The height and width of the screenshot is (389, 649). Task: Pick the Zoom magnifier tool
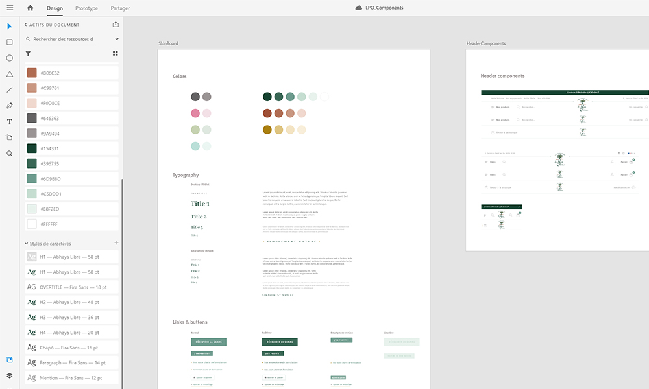[10, 154]
